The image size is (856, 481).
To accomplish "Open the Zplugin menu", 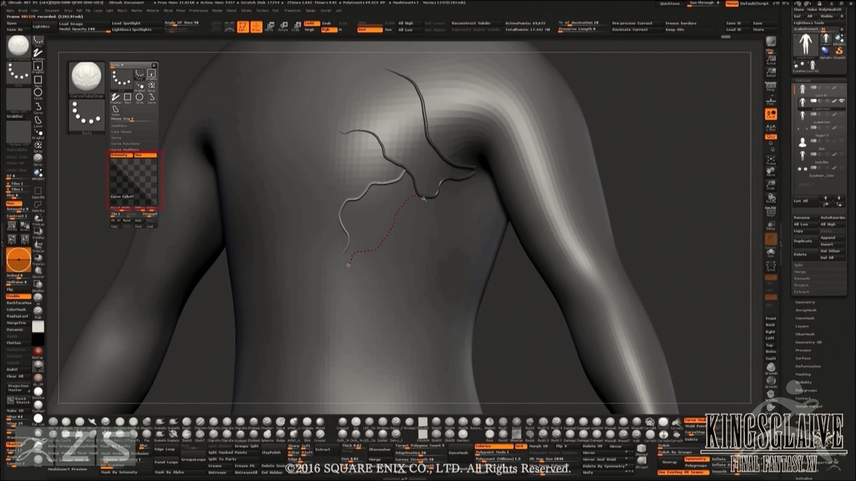I will tap(311, 11).
